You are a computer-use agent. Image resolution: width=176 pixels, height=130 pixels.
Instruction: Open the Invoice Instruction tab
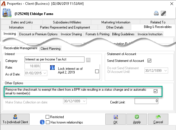[x=150, y=34]
